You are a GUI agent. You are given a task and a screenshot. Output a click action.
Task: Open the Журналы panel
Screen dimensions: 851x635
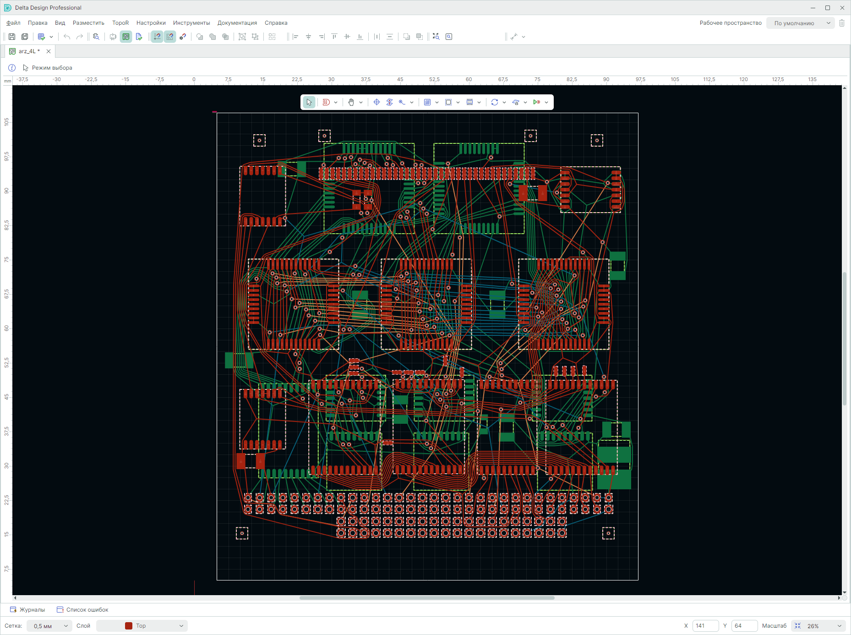pyautogui.click(x=28, y=610)
